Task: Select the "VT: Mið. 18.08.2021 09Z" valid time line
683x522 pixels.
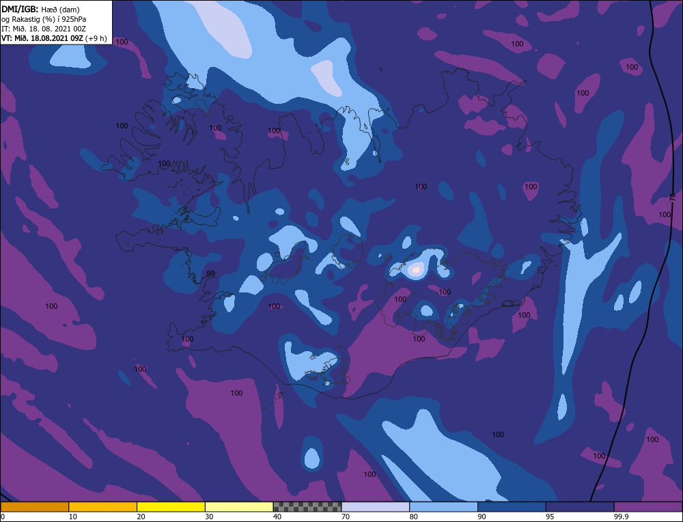Action: pyautogui.click(x=54, y=38)
